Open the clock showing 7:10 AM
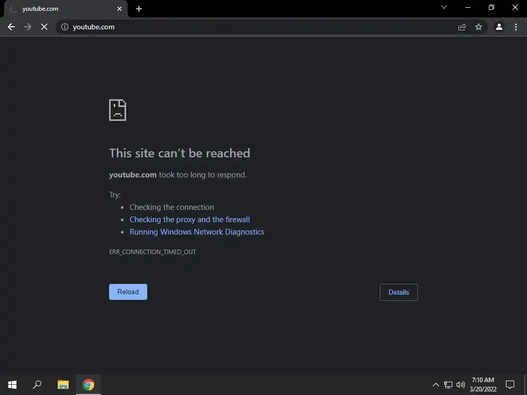This screenshot has width=527, height=395. (x=483, y=385)
